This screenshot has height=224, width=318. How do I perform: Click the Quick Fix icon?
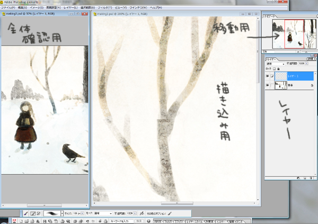coord(100,221)
